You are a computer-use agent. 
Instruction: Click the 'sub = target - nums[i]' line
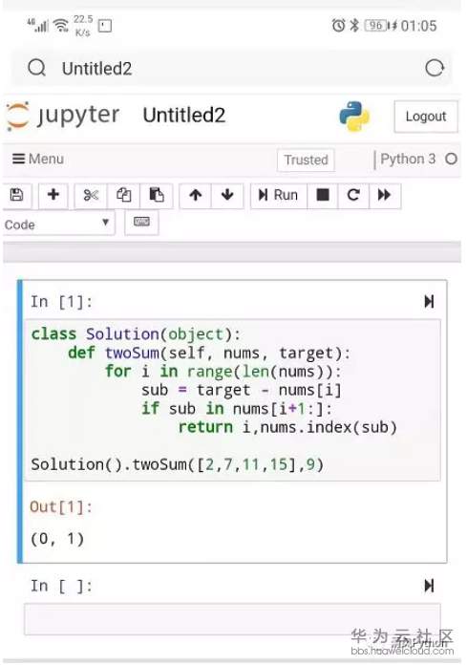point(241,390)
